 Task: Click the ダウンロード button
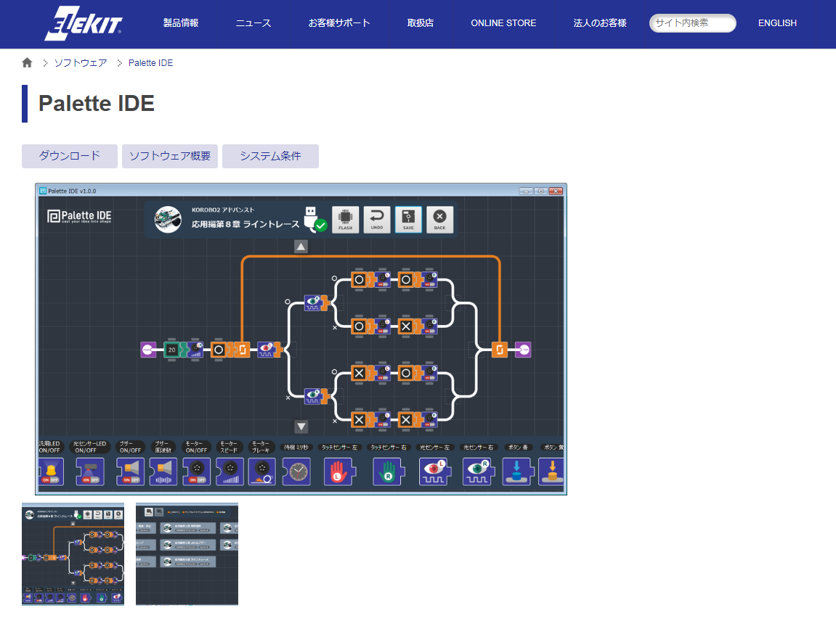coord(69,156)
